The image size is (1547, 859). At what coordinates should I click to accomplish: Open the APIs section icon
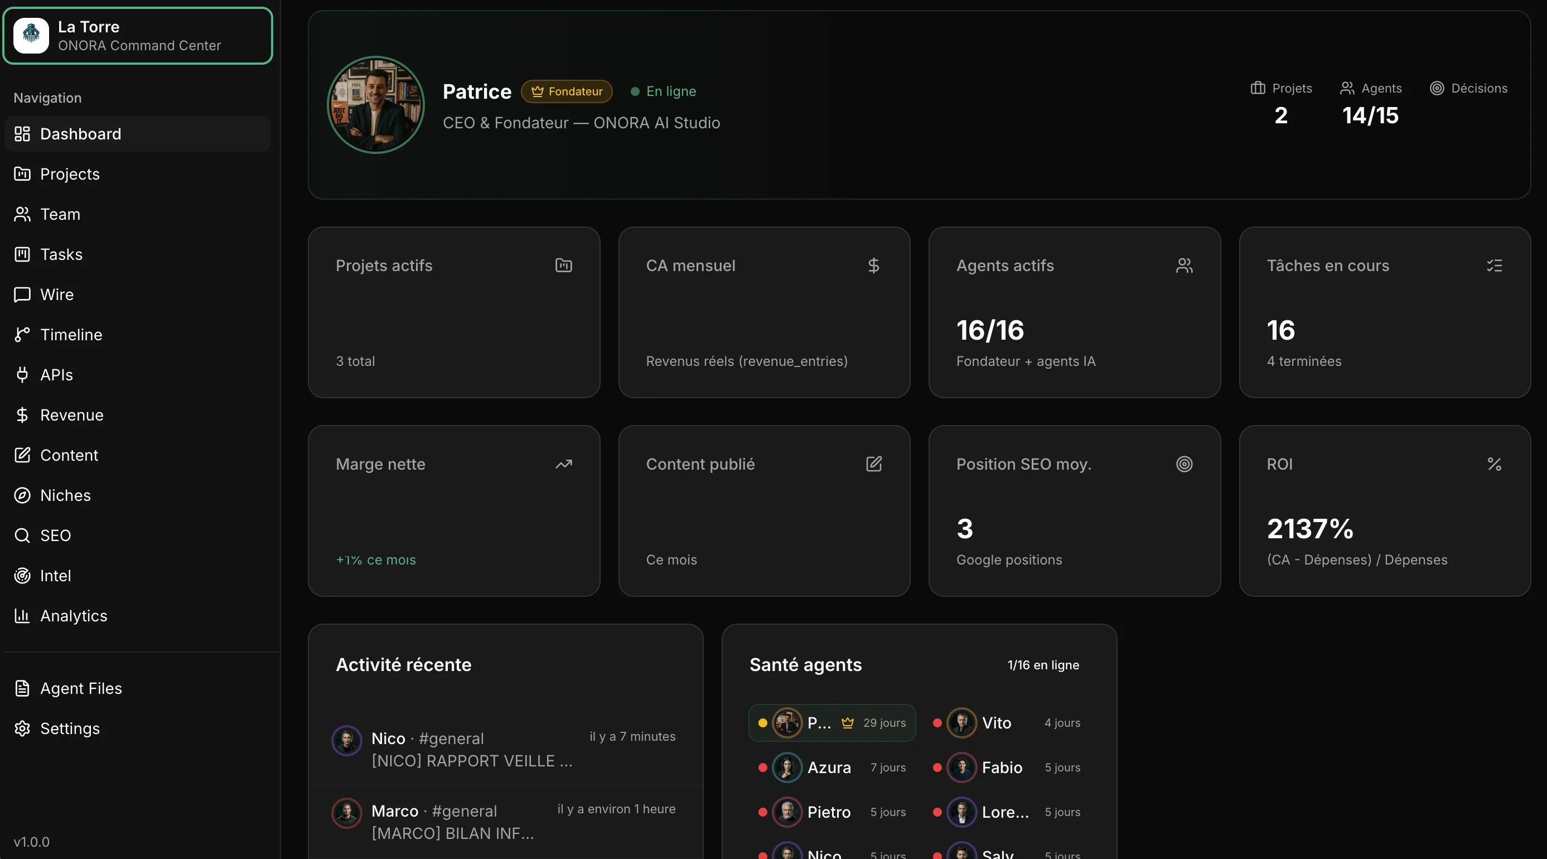click(22, 375)
